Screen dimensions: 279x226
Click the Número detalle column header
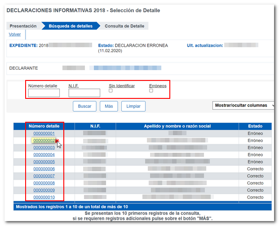(44, 126)
